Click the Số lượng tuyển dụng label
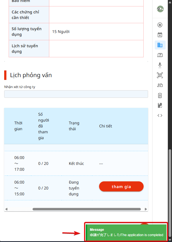Screen dimensions: 172x242 pos(27,32)
